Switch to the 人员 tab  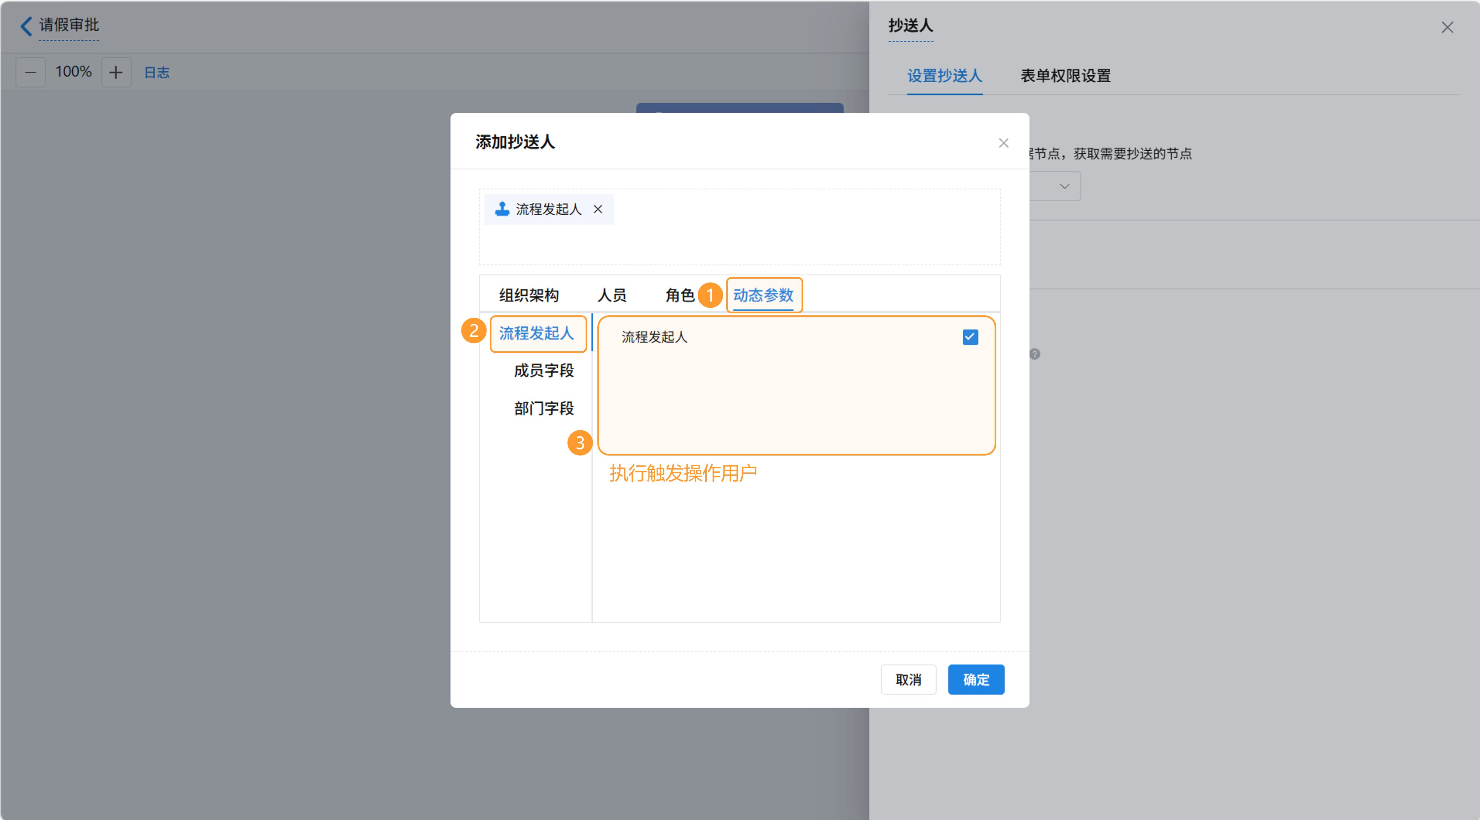click(612, 295)
